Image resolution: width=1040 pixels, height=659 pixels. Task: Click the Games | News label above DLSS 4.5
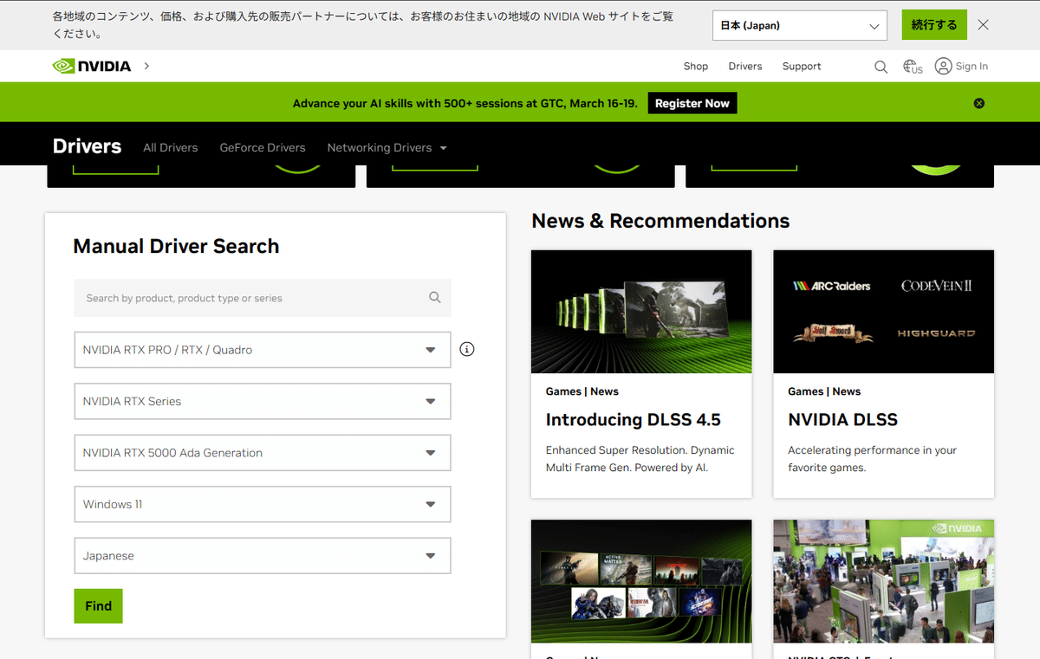coord(582,391)
